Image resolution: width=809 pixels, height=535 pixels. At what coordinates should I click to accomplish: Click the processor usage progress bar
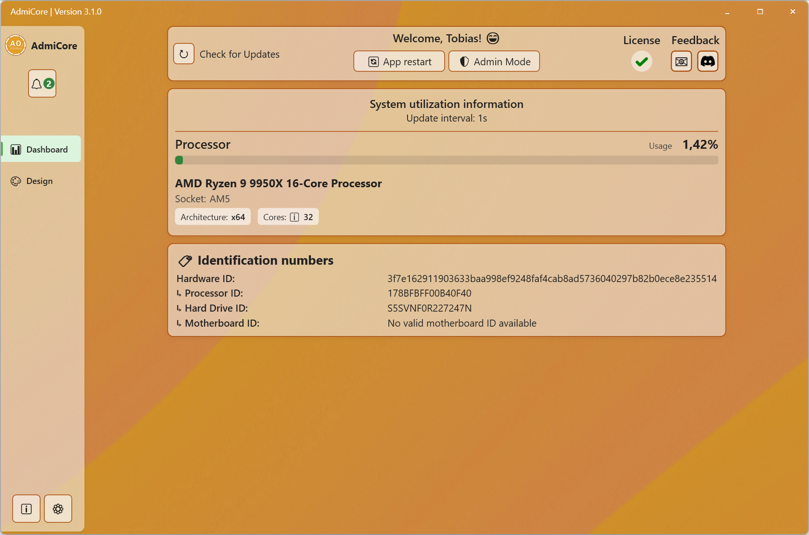446,160
